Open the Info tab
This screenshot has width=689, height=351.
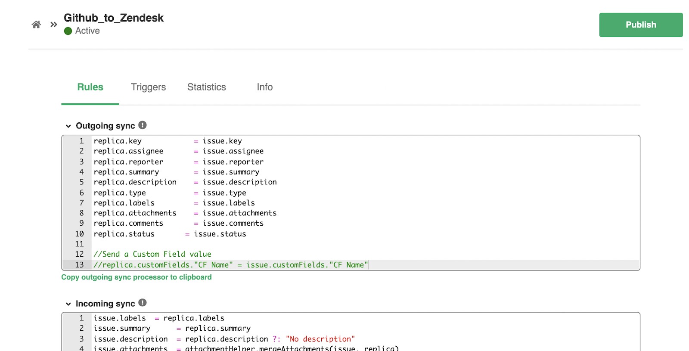tap(265, 87)
